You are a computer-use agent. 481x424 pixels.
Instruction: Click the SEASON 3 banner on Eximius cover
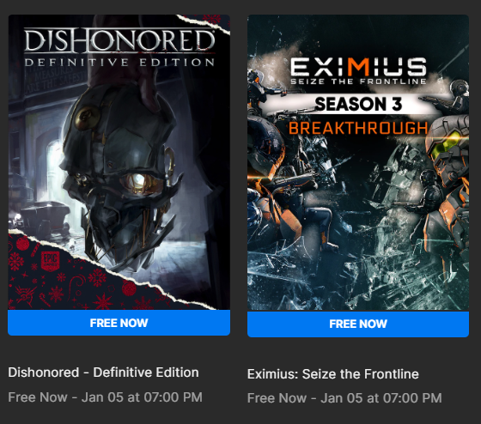click(x=358, y=104)
